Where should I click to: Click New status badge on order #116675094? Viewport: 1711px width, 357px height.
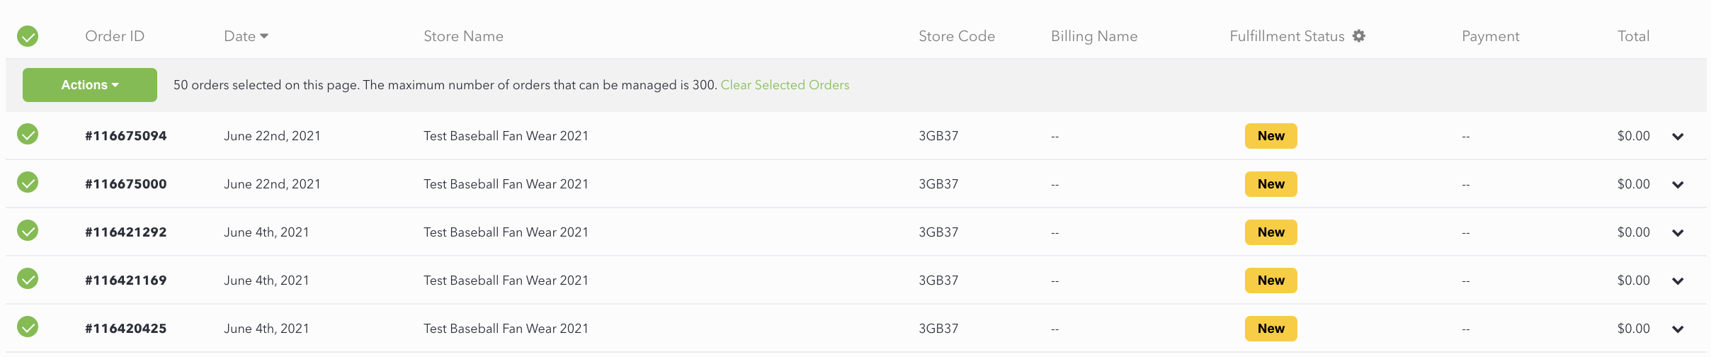coord(1271,136)
